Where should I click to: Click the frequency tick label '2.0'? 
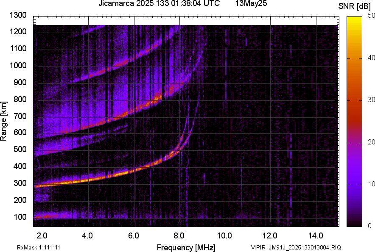click(x=42, y=236)
